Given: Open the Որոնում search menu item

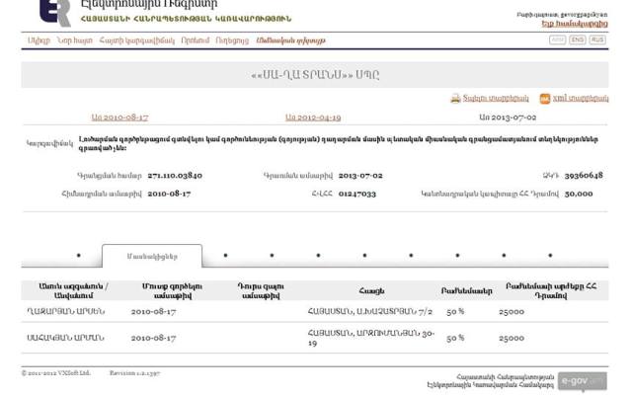Looking at the screenshot, I should pos(196,40).
